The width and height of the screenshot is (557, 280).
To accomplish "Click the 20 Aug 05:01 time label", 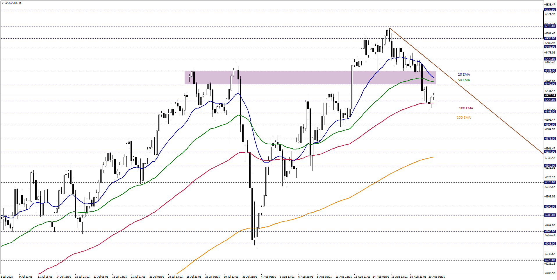I will (x=437, y=277).
